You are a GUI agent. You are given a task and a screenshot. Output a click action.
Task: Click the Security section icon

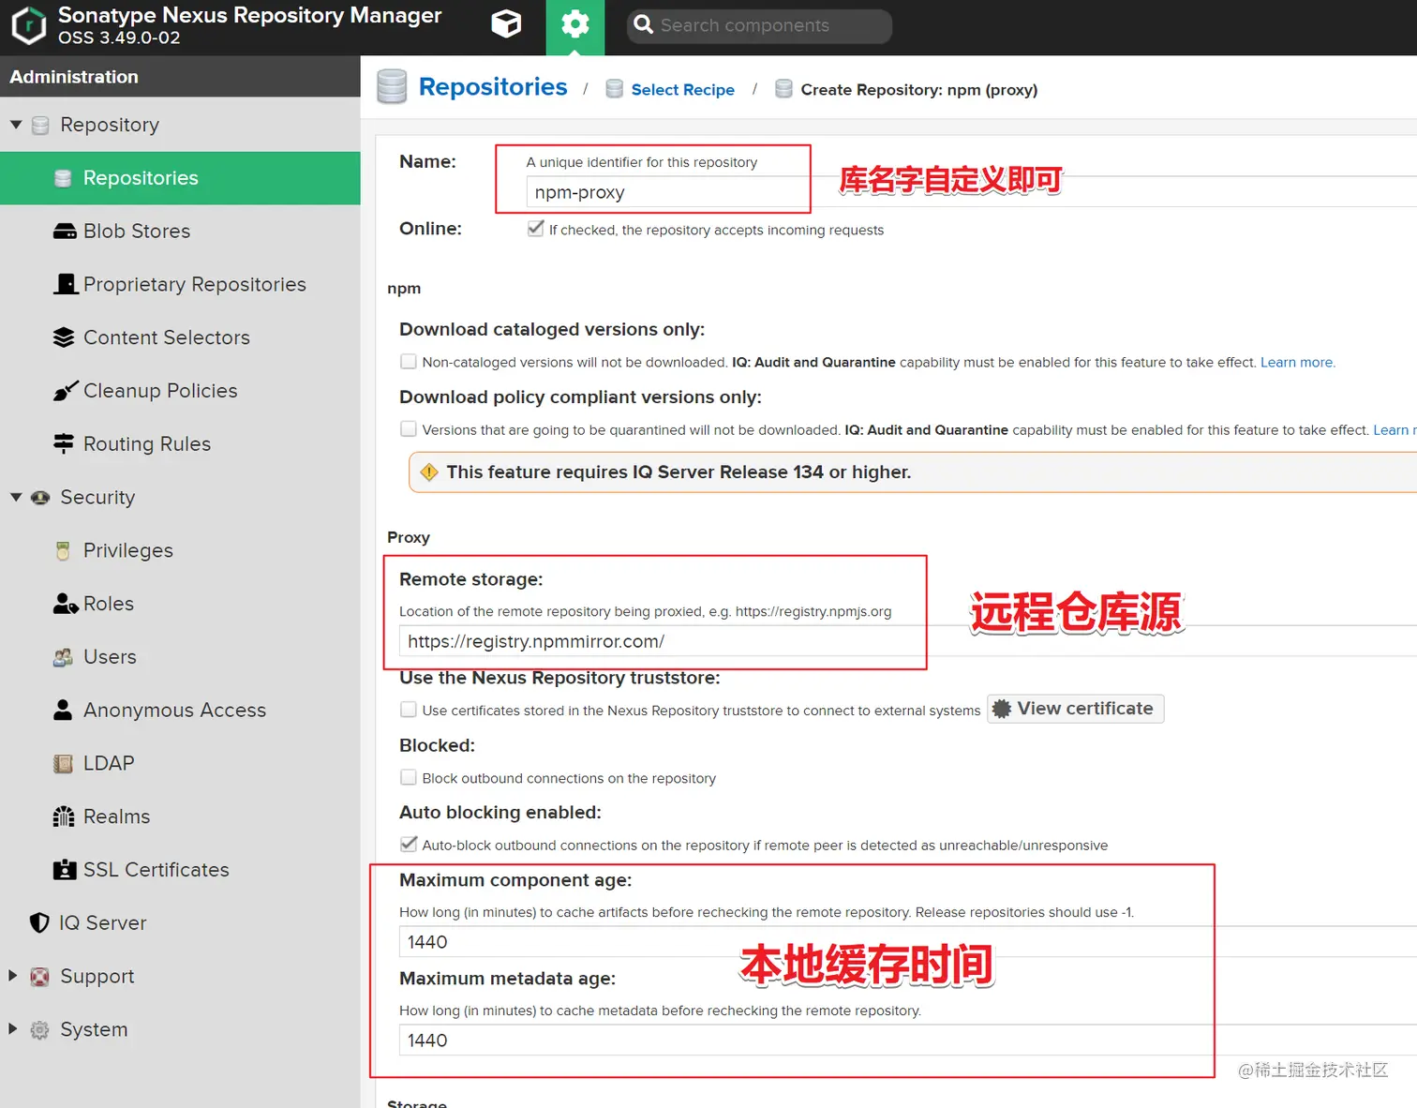(x=40, y=498)
